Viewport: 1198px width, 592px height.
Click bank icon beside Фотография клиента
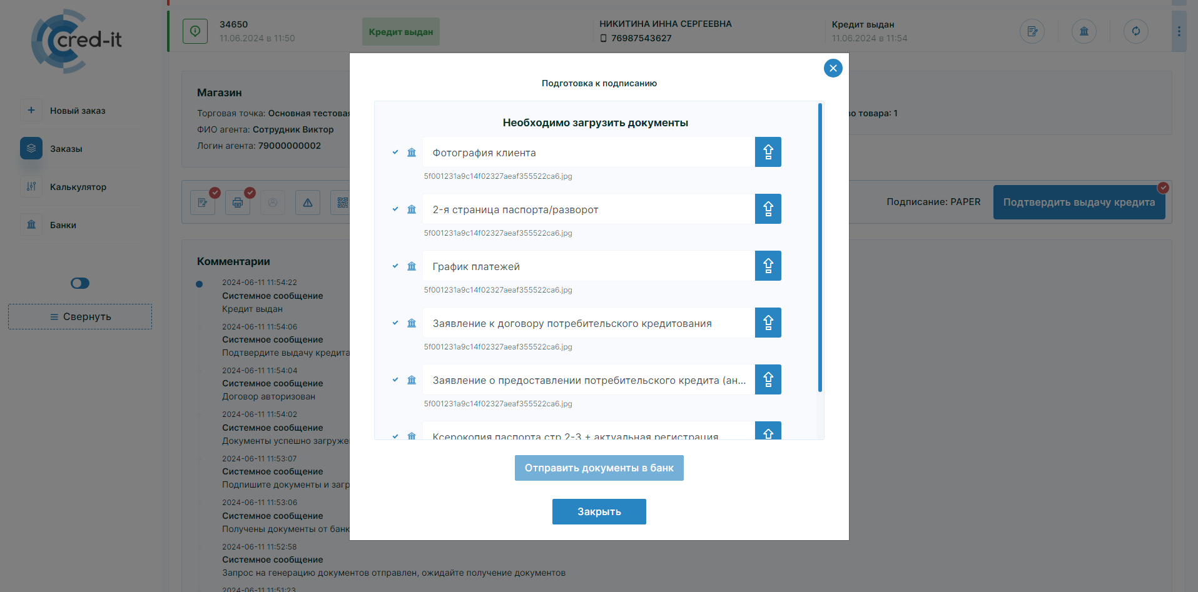tap(412, 153)
